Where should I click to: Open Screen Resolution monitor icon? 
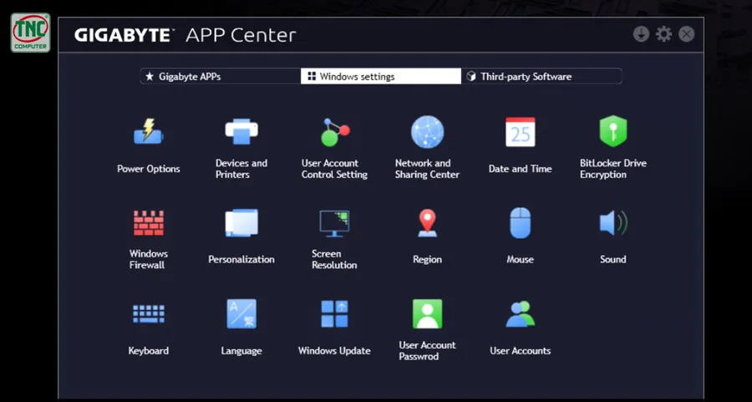tap(334, 223)
